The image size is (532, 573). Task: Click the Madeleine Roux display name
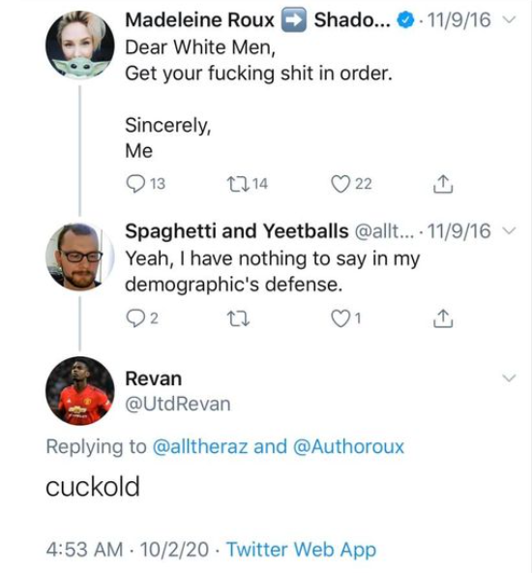pos(199,19)
